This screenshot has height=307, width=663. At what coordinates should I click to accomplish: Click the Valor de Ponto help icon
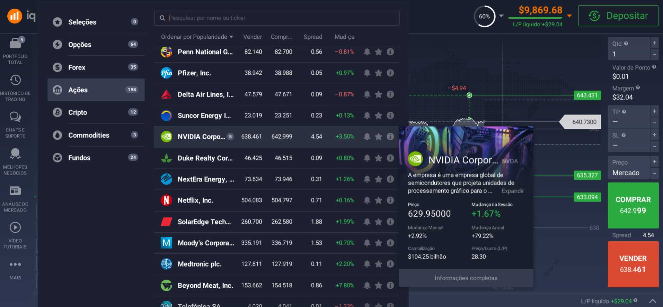[x=654, y=67]
